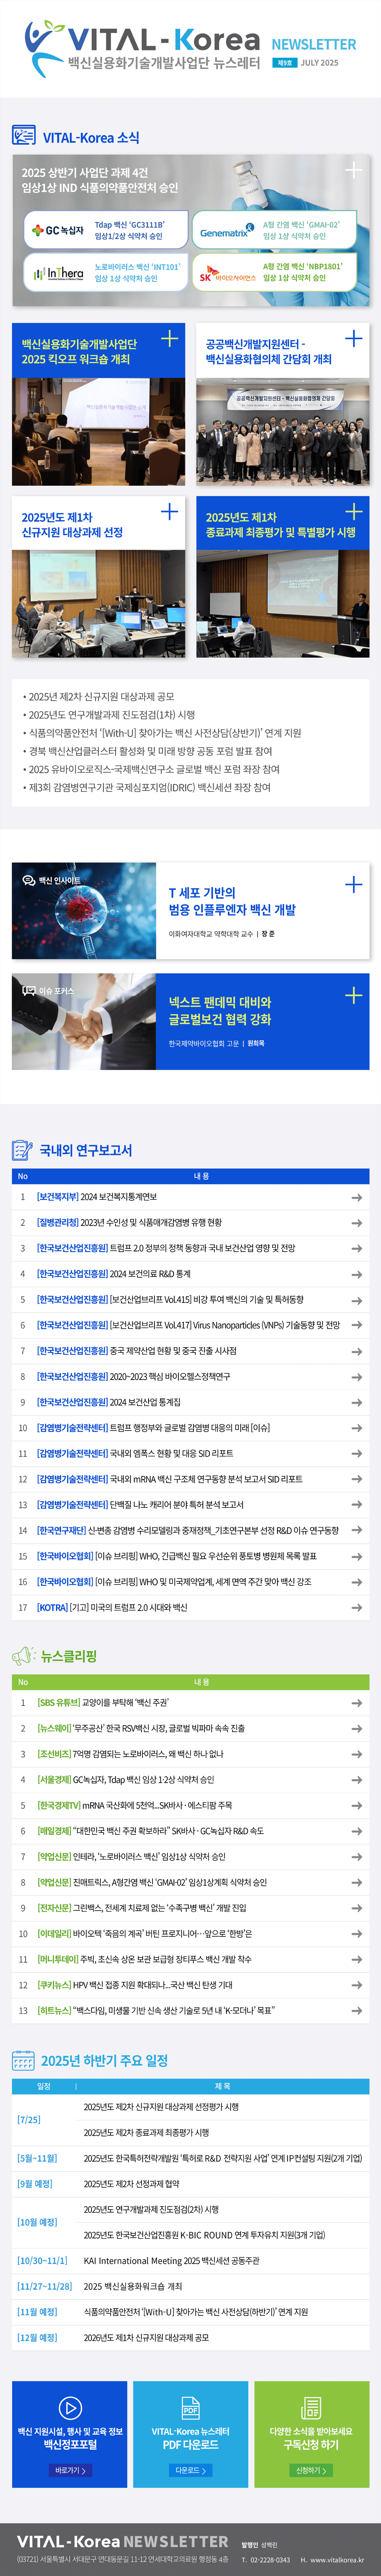Viewport: 381px width, 2576px height.
Task: Open 국내외 mRNA 백신 구조체 연구동향 report
Action: pos(169,1479)
